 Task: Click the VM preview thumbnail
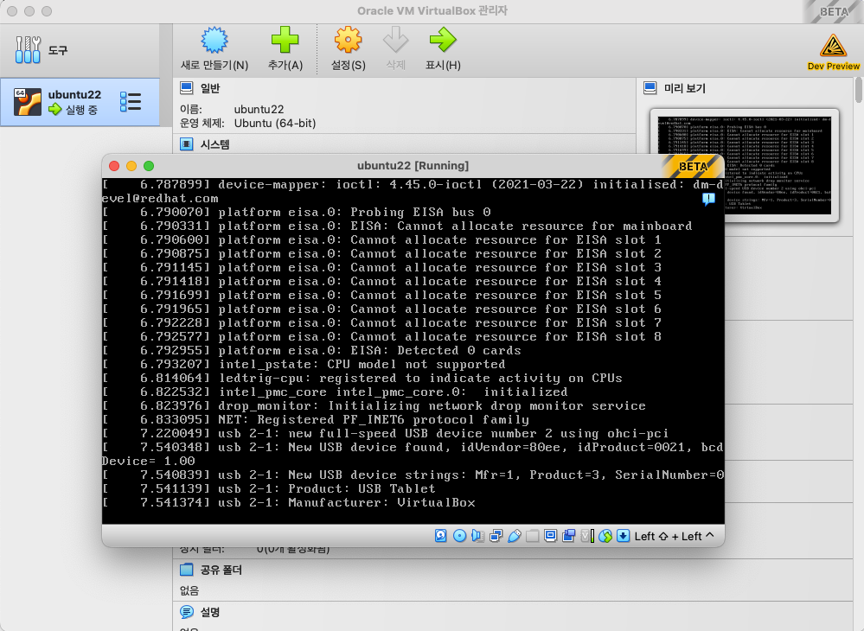[x=745, y=164]
